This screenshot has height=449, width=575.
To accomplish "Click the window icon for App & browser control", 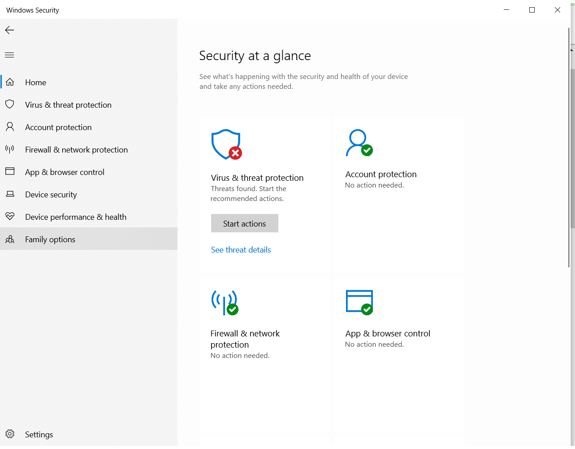I will click(x=10, y=171).
